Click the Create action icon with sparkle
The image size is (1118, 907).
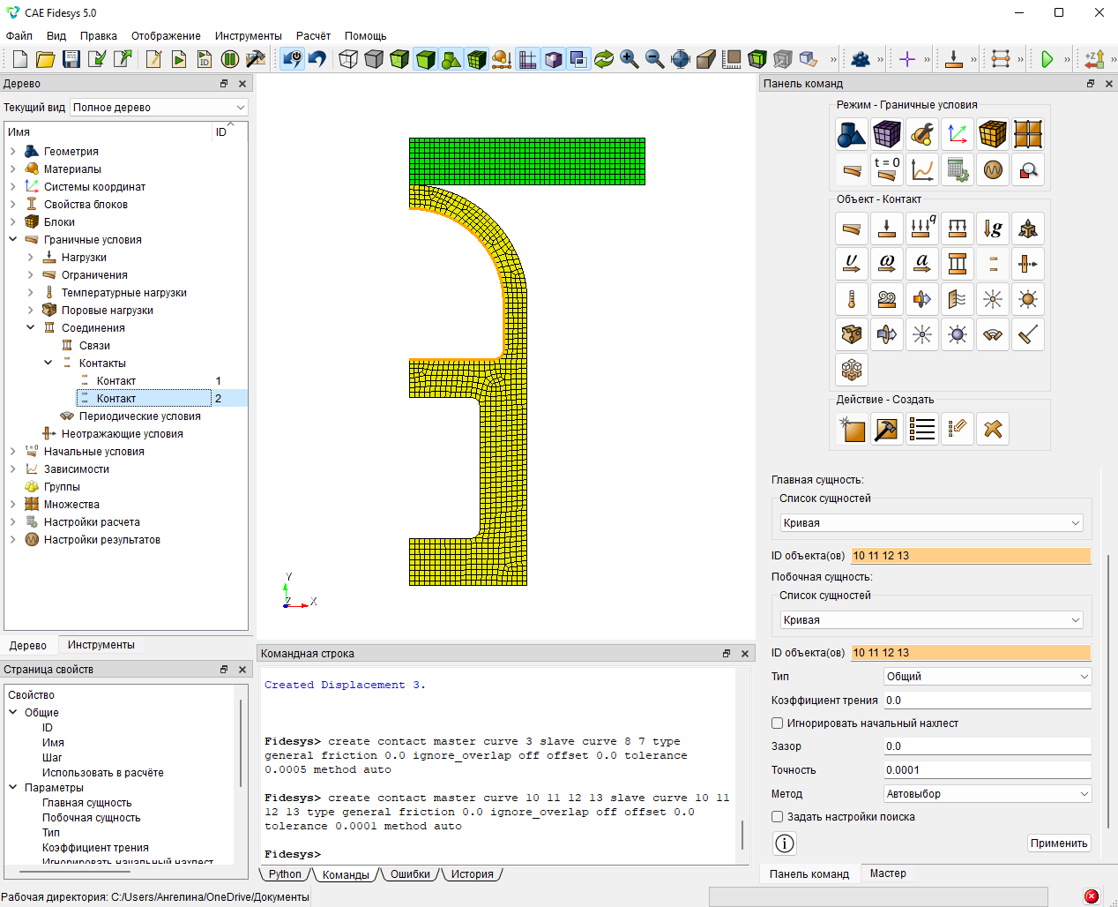(852, 429)
